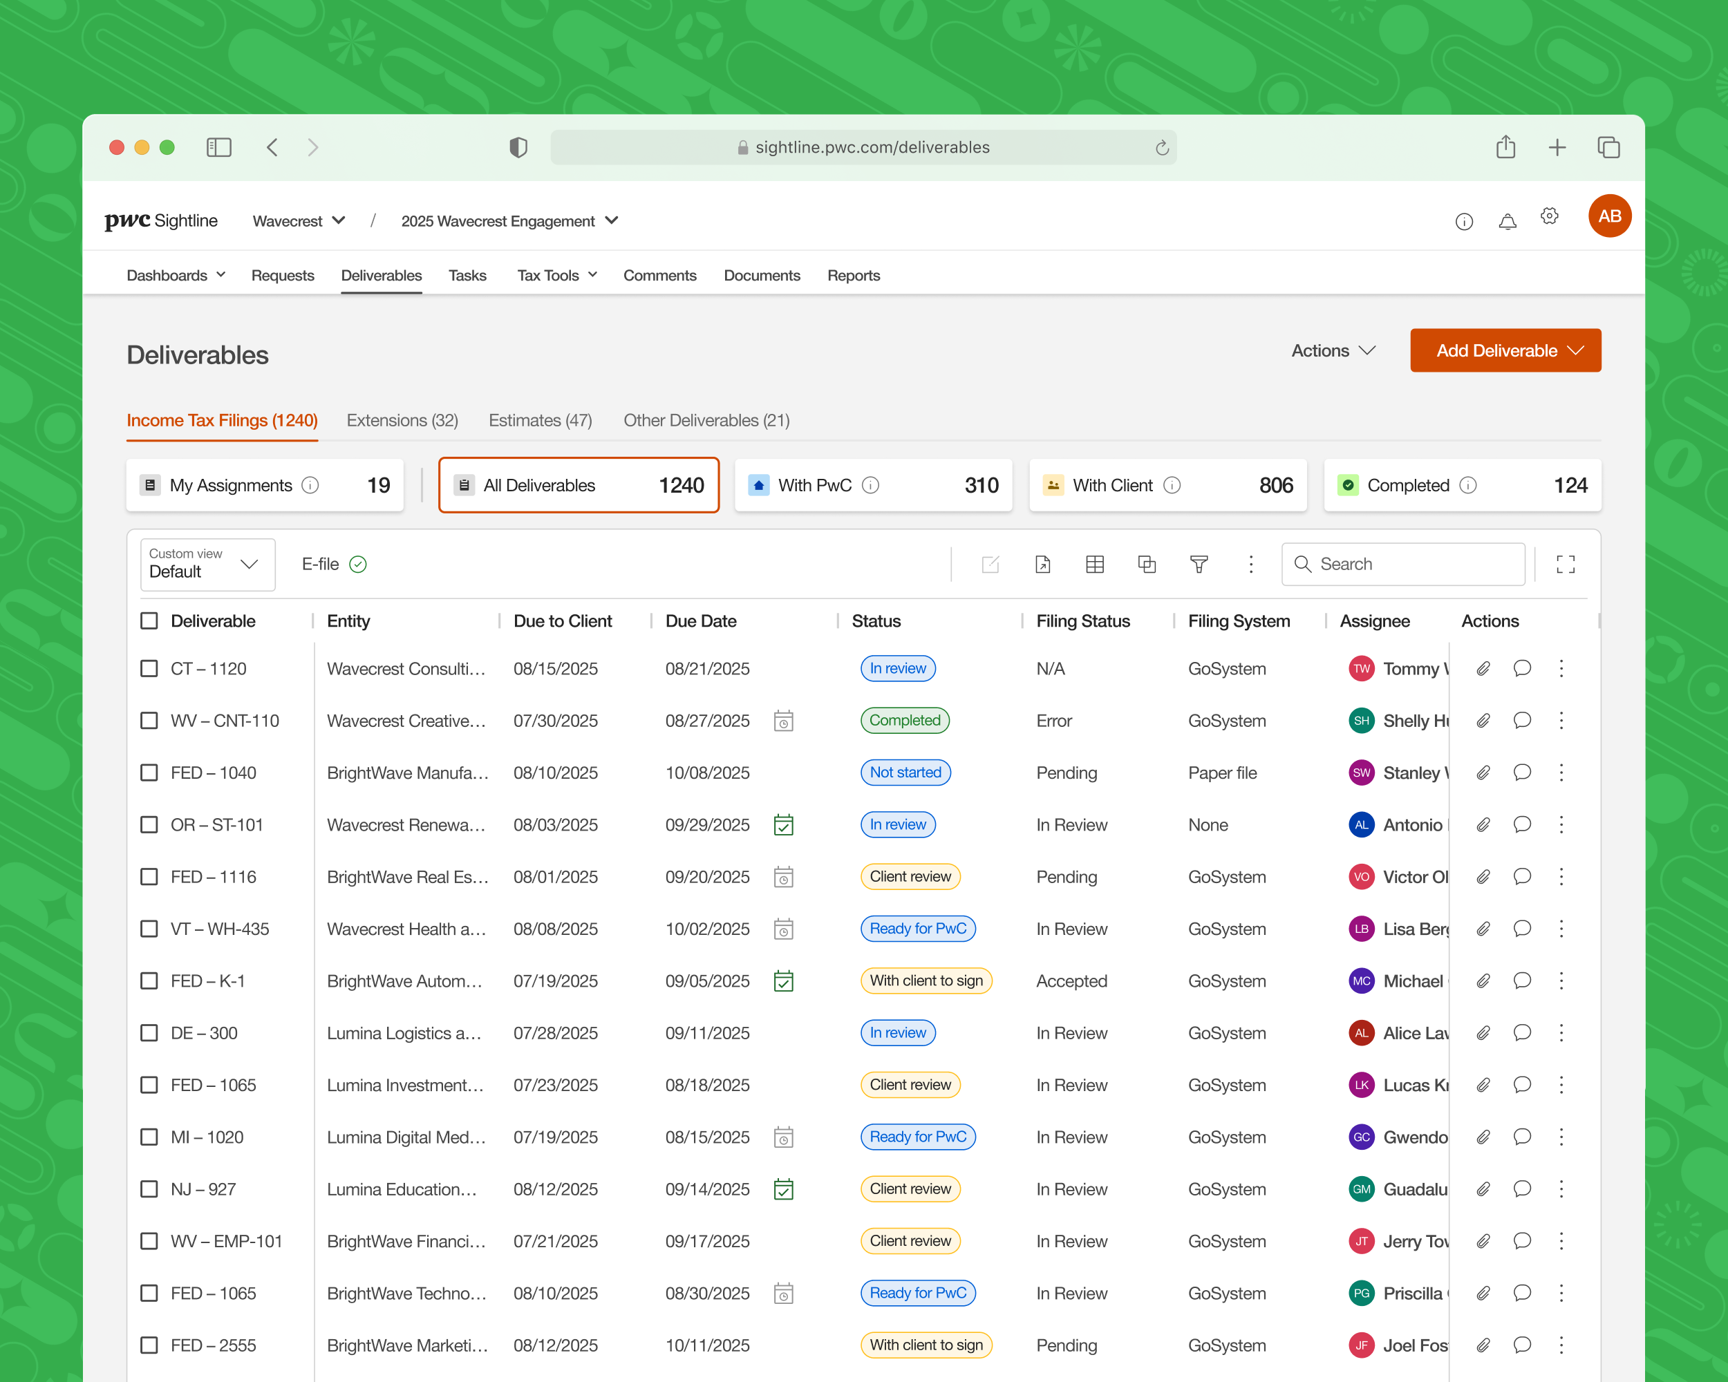Expand the Dashboards menu
Image resolution: width=1728 pixels, height=1382 pixels.
pyautogui.click(x=176, y=276)
